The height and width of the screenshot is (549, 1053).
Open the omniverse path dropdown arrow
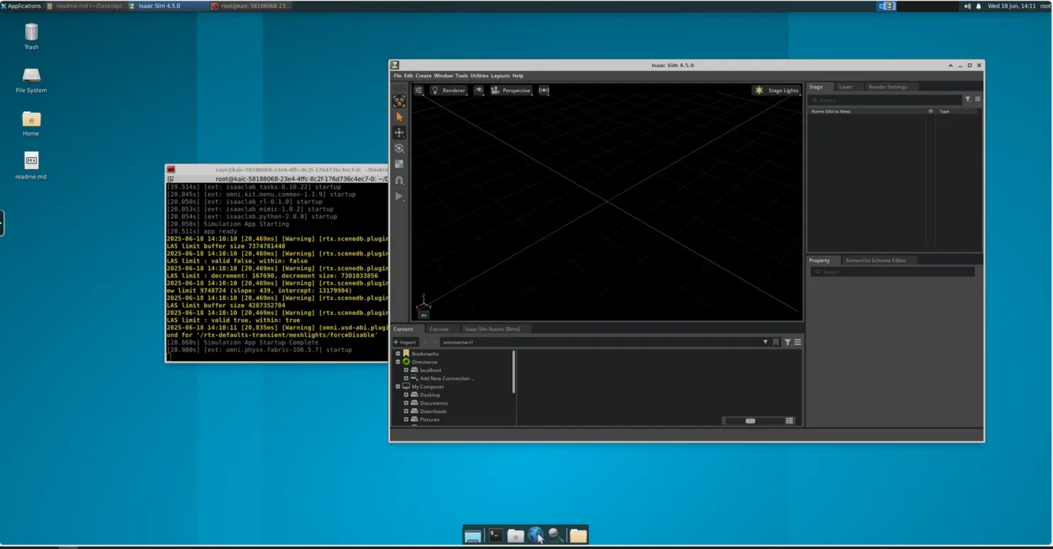(x=765, y=342)
